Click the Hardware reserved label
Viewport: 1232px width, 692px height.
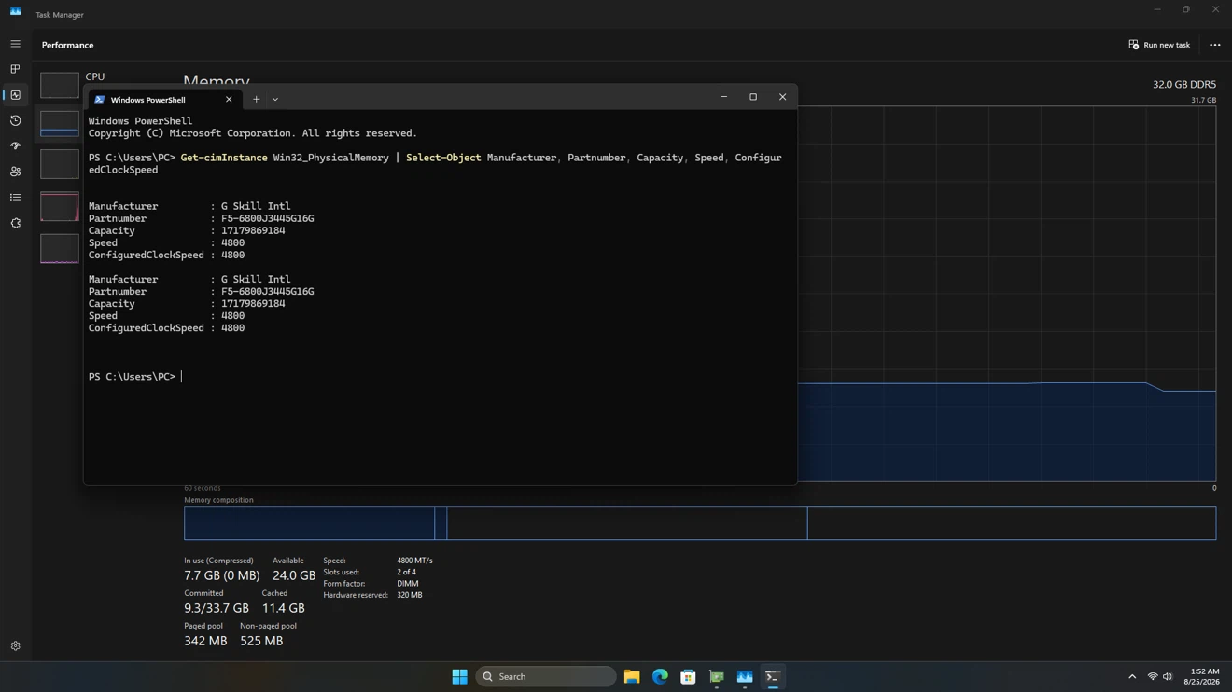pos(356,595)
